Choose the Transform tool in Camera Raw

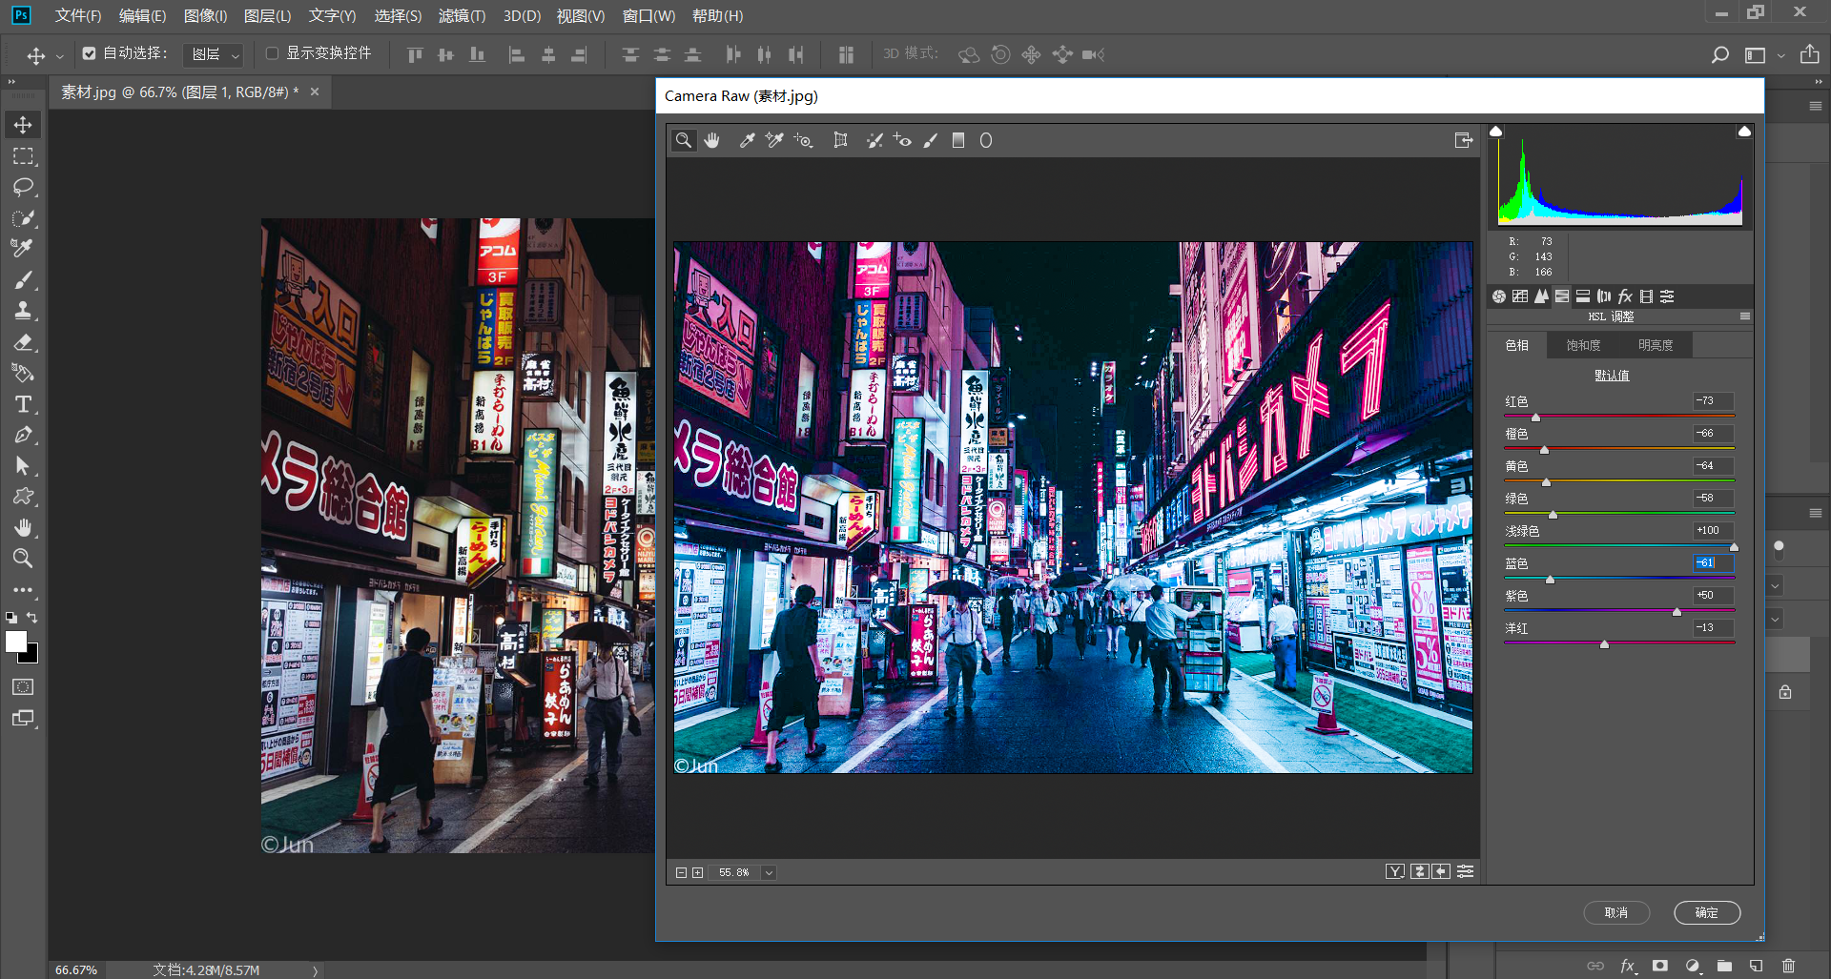tap(840, 140)
